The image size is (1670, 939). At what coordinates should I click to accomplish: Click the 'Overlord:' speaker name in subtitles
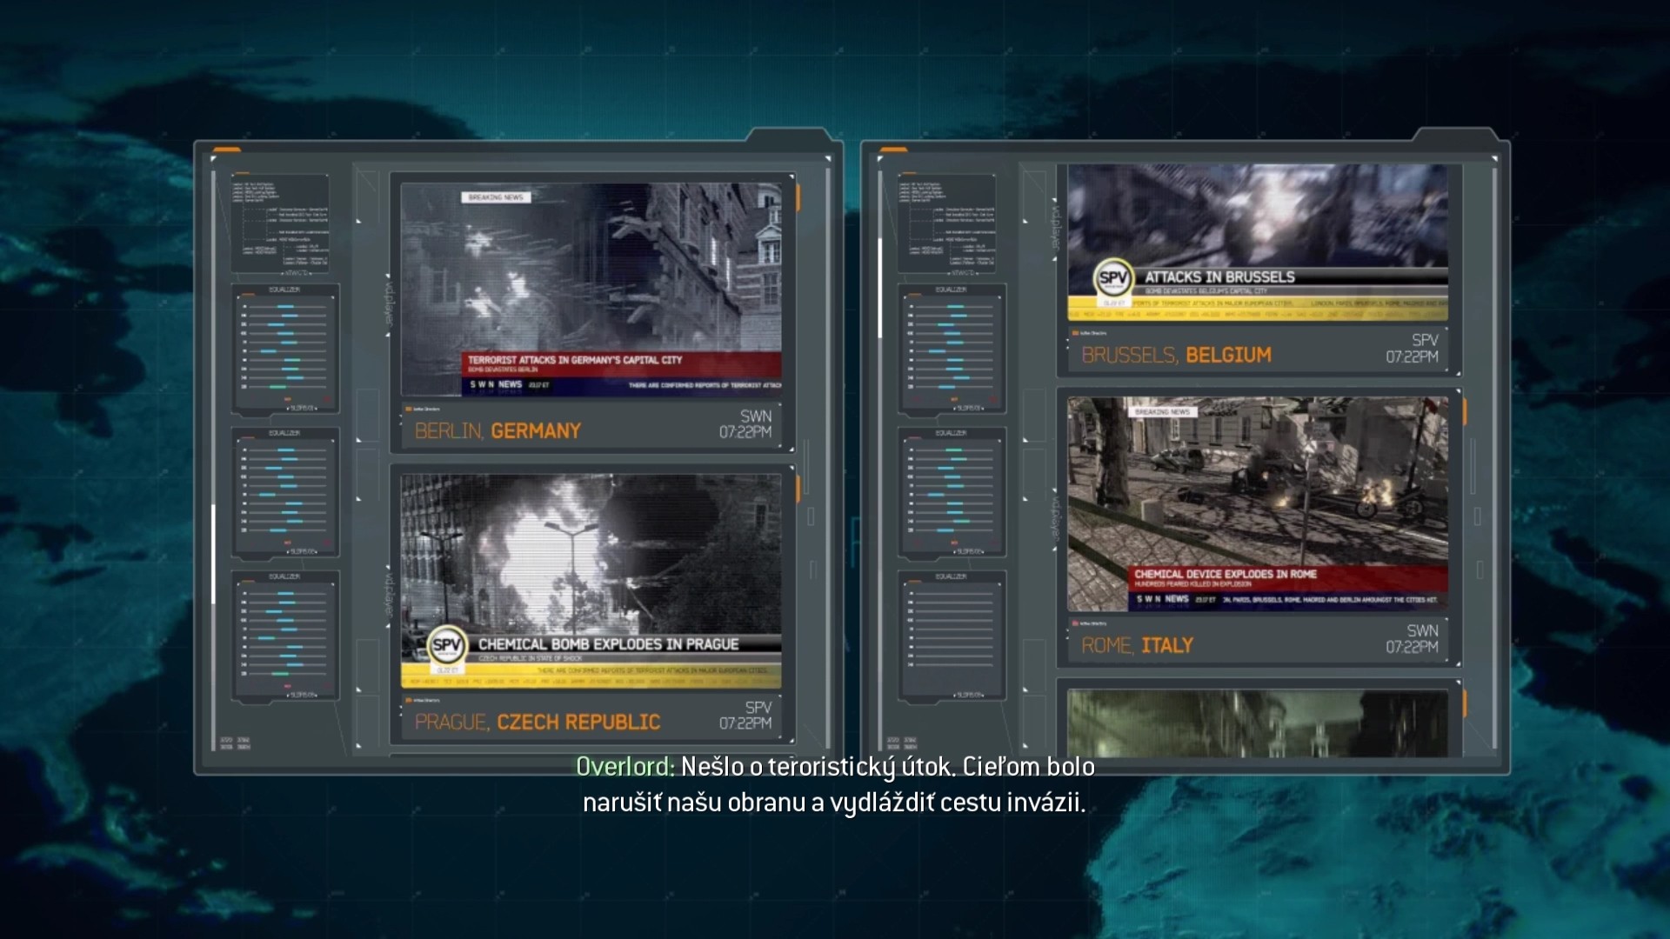(x=625, y=766)
